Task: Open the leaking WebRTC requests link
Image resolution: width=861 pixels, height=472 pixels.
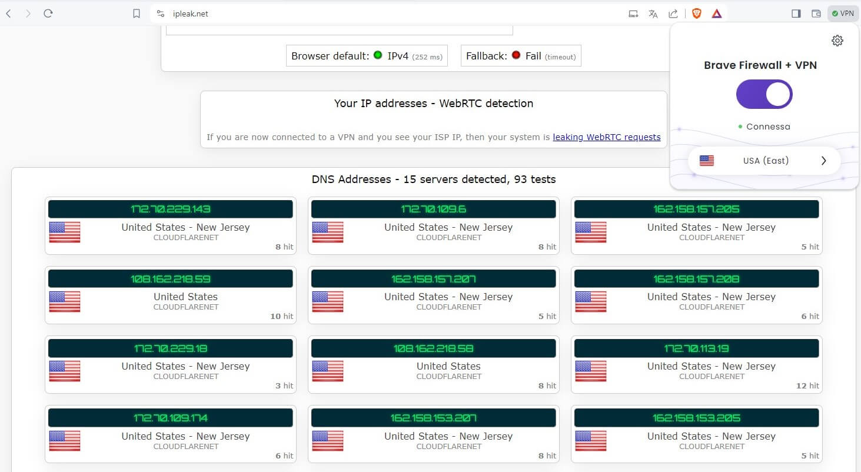Action: 607,137
